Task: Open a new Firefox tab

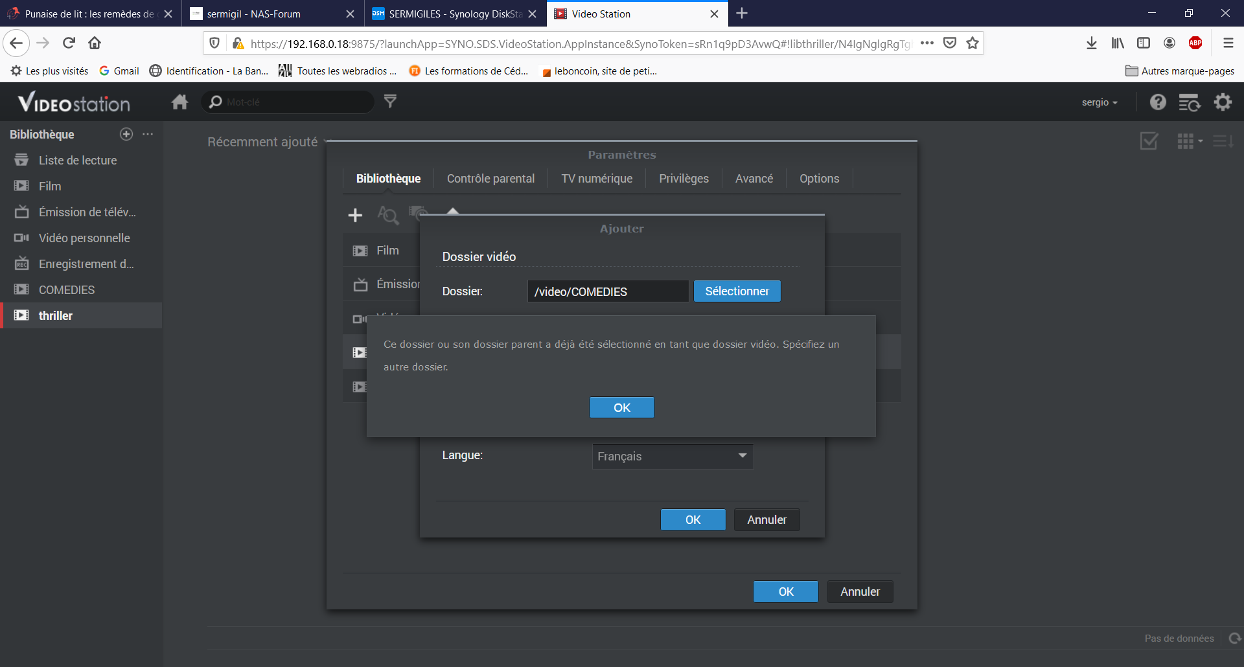Action: pyautogui.click(x=743, y=14)
